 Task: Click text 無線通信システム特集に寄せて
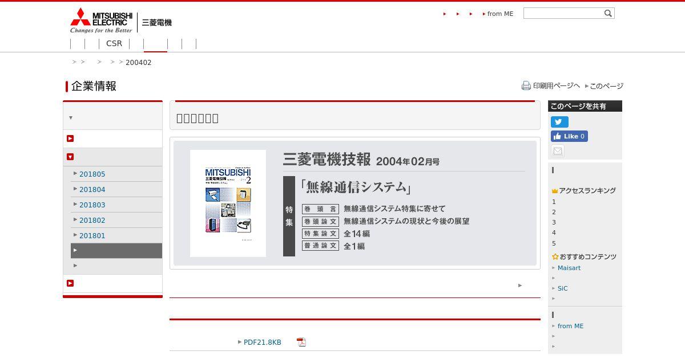394,209
